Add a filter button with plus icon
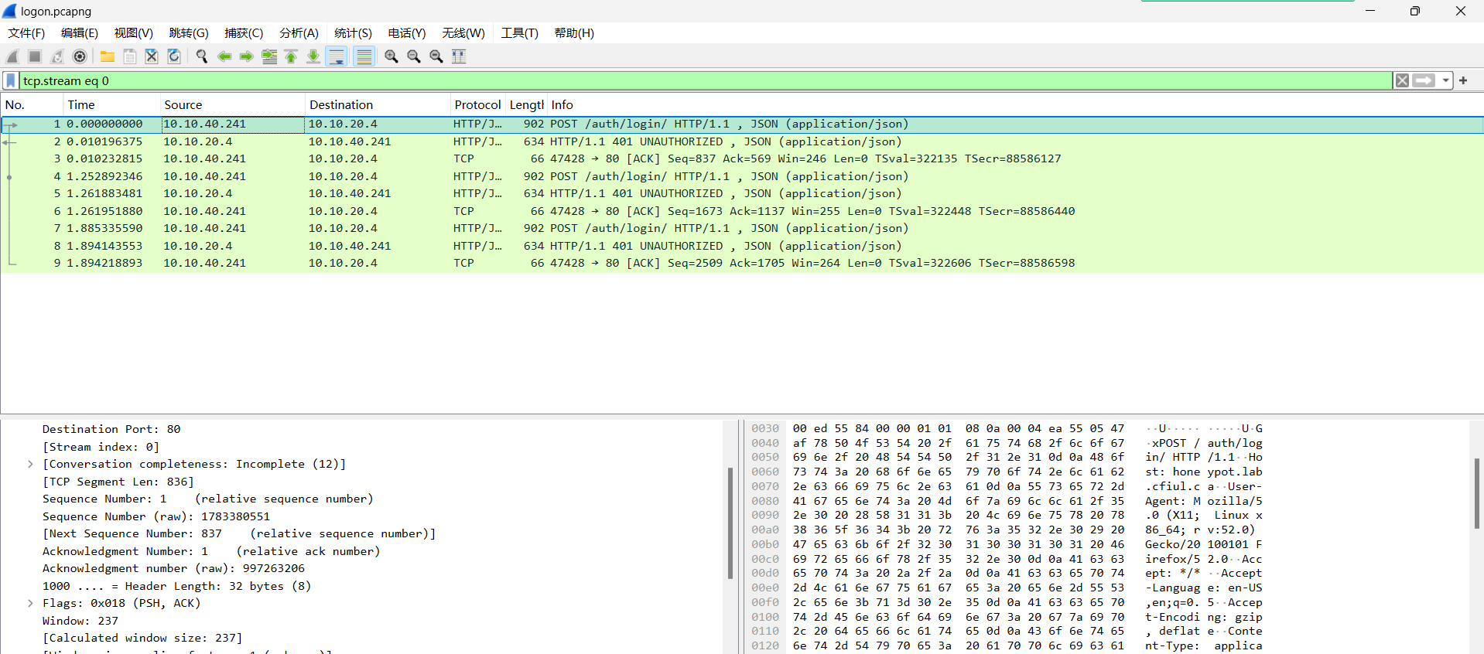Viewport: 1484px width, 654px height. pos(1463,80)
